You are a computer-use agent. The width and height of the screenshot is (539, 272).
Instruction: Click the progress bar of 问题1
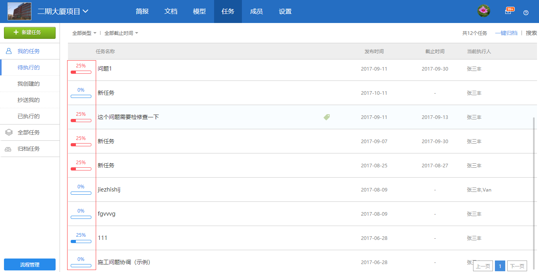(81, 72)
